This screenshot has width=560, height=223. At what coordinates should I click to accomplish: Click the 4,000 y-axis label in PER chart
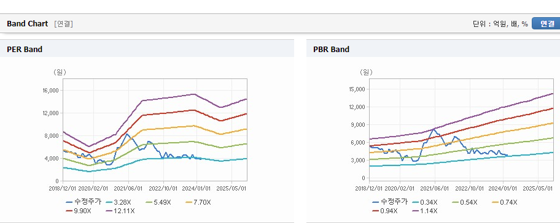pyautogui.click(x=52, y=159)
